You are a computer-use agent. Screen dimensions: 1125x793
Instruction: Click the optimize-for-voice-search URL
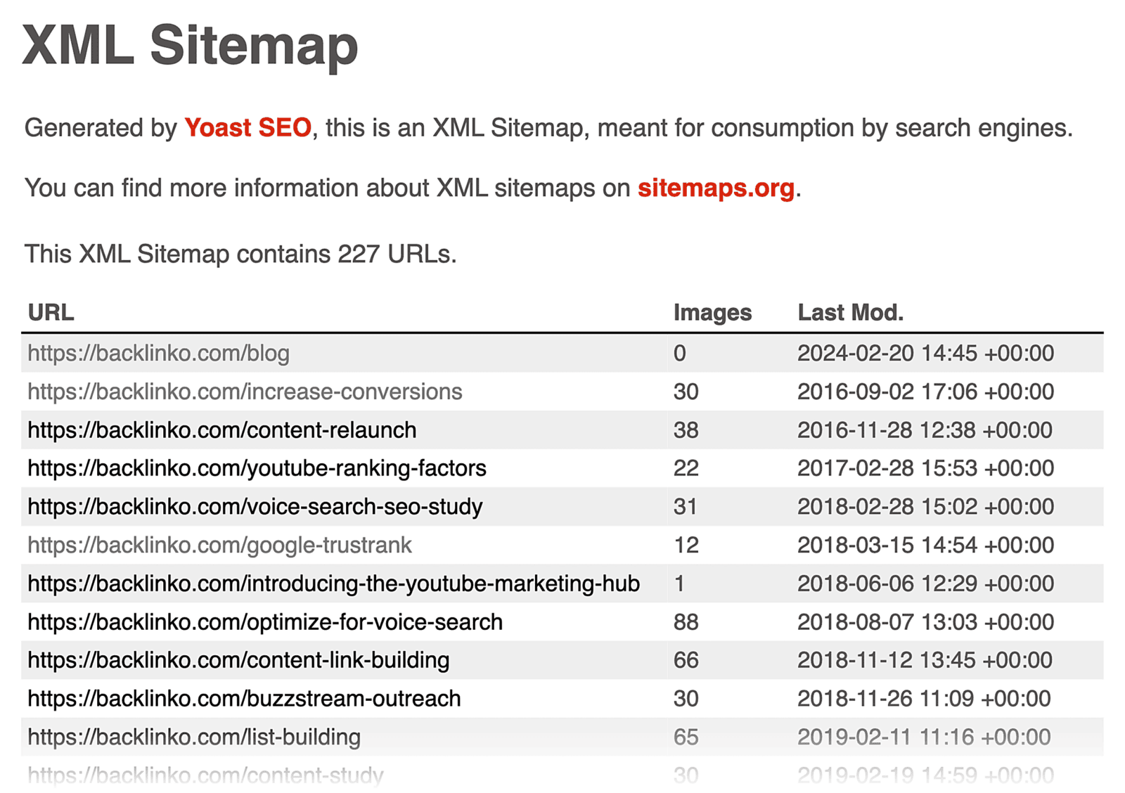[265, 622]
